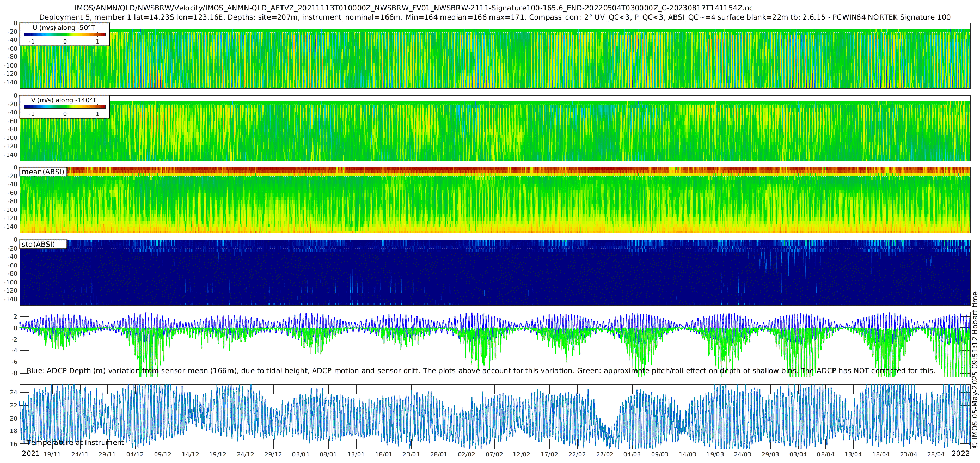This screenshot has width=980, height=463.
Task: Click the 17/02 date tick label
Action: 549,454
